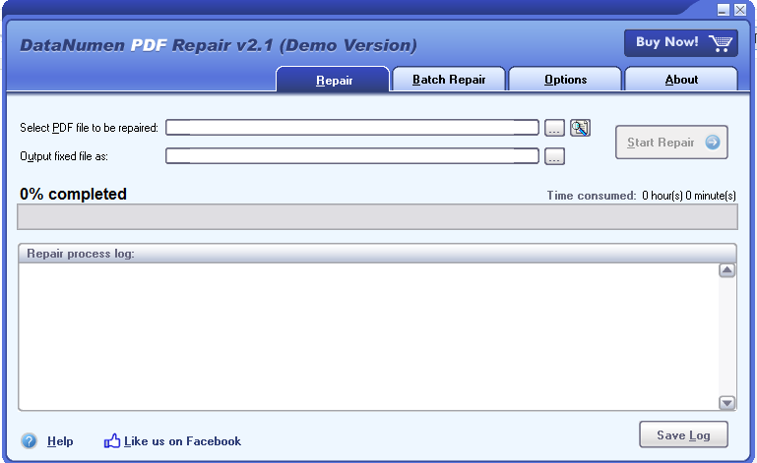Go to the Options tab
The height and width of the screenshot is (463, 757).
point(565,79)
